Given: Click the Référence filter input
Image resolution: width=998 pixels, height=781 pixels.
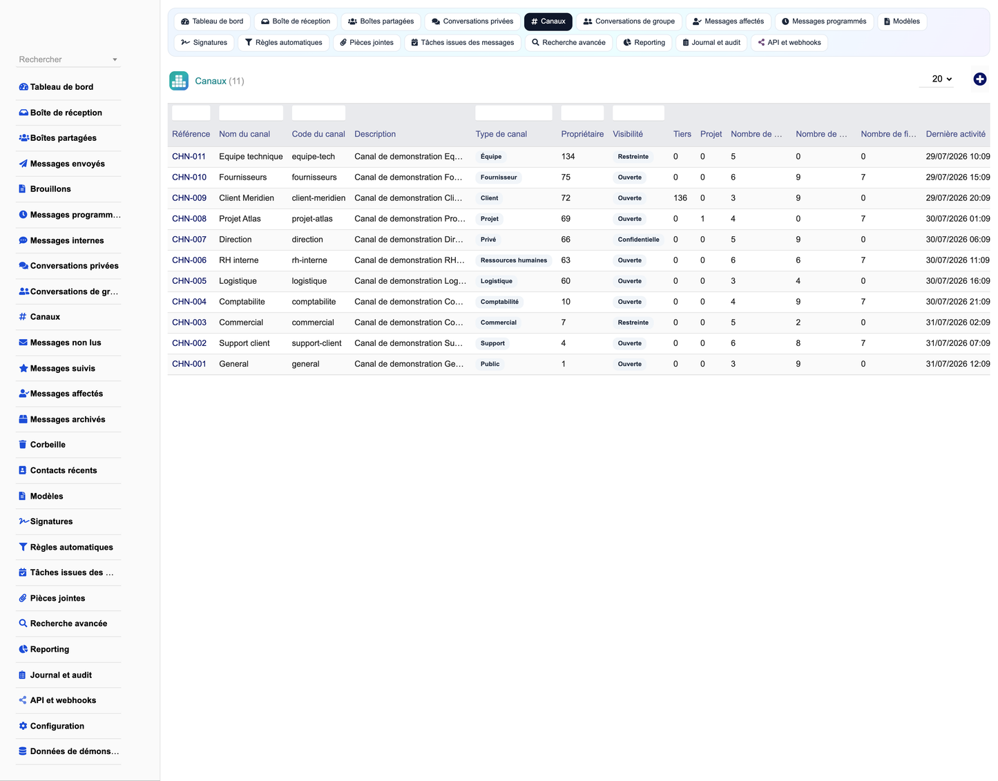Looking at the screenshot, I should coord(191,113).
